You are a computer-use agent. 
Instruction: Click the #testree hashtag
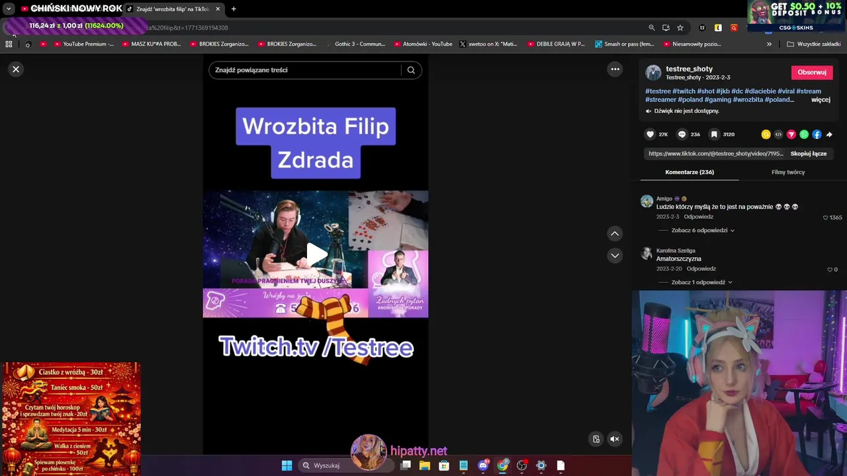(658, 91)
